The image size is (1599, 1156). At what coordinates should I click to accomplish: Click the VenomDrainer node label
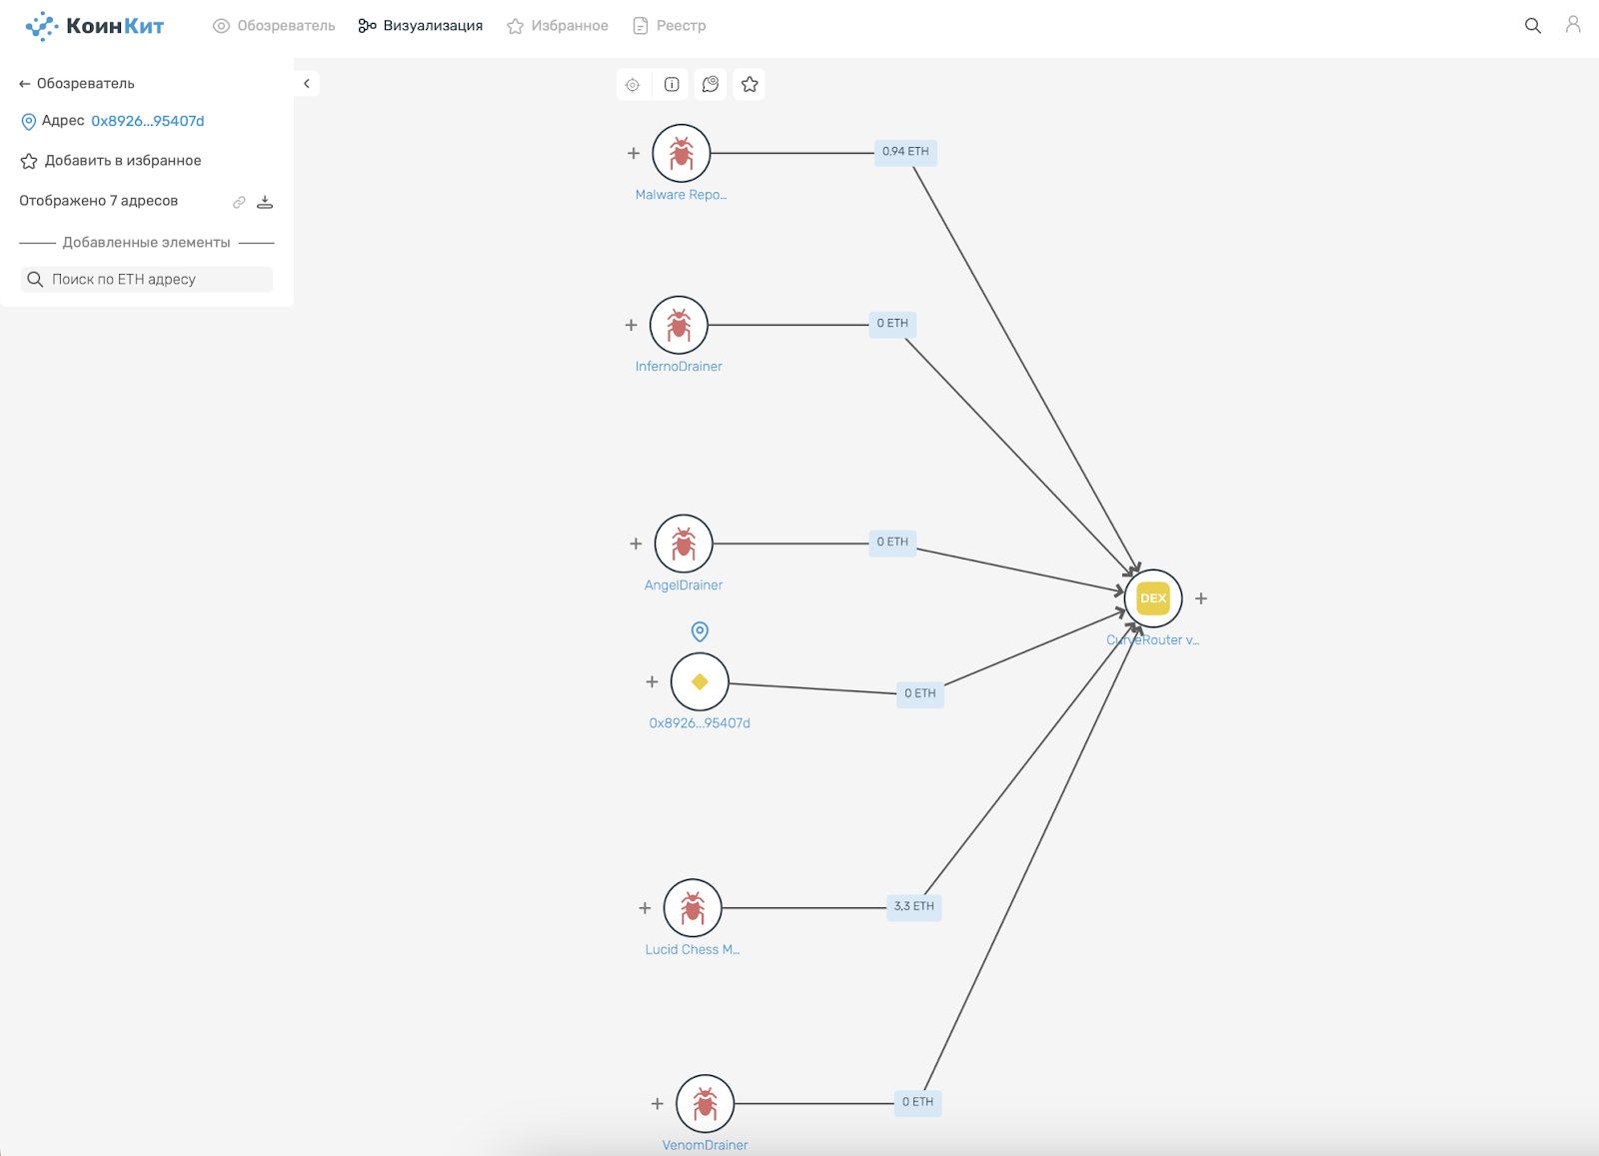(x=705, y=1145)
